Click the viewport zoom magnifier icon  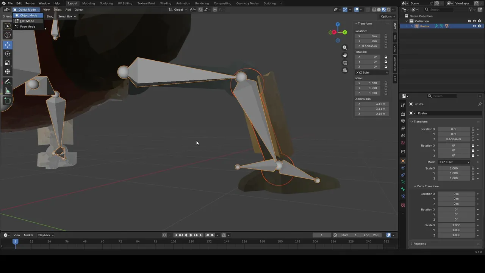coord(345,47)
